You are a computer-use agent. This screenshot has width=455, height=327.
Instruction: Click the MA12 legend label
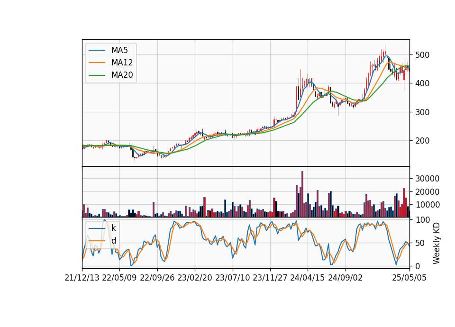tap(122, 63)
